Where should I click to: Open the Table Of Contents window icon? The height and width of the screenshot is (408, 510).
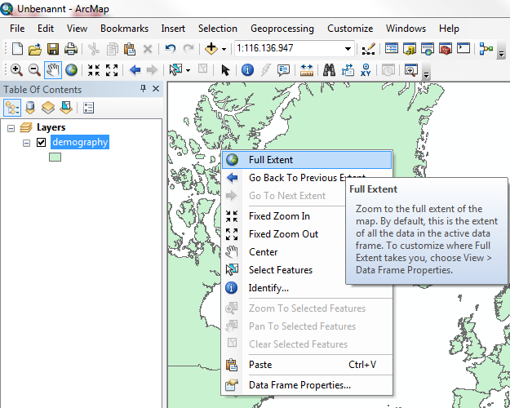click(392, 49)
